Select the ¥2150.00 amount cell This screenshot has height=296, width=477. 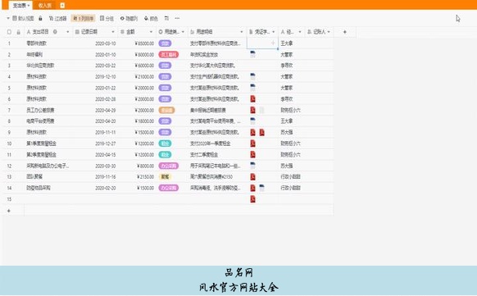pyautogui.click(x=136, y=177)
